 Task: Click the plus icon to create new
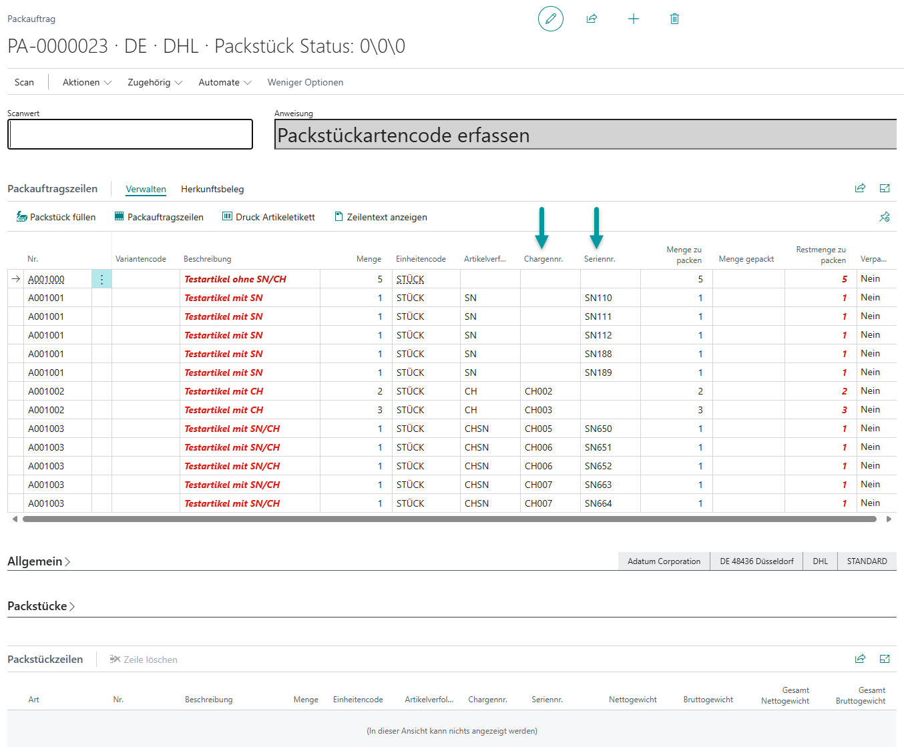click(633, 19)
